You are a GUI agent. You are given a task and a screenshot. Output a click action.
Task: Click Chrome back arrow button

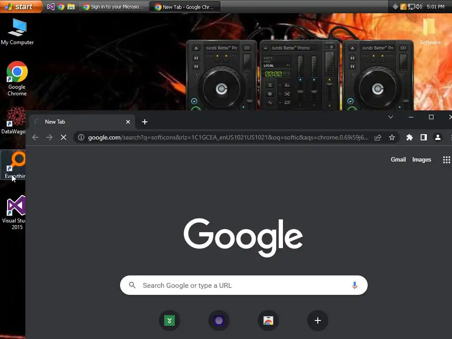35,138
